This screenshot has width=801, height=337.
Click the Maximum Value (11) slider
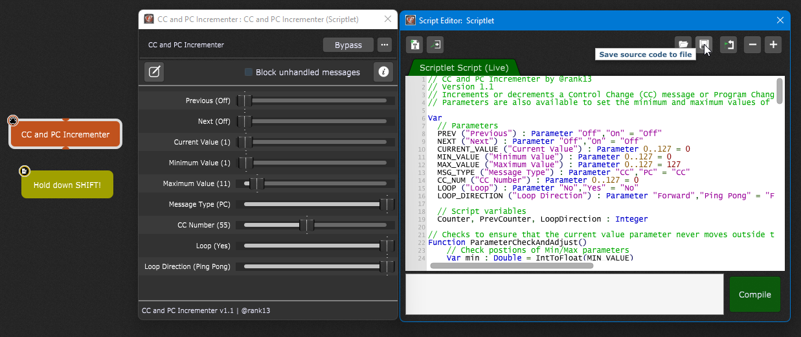tap(315, 183)
